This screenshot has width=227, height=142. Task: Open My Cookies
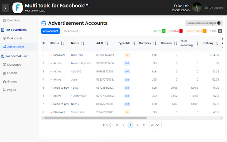(214, 8)
